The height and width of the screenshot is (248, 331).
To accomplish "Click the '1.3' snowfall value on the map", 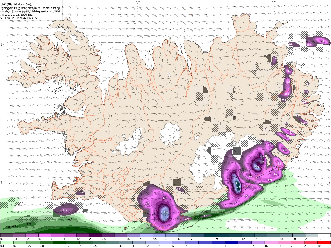I will click(270, 180).
